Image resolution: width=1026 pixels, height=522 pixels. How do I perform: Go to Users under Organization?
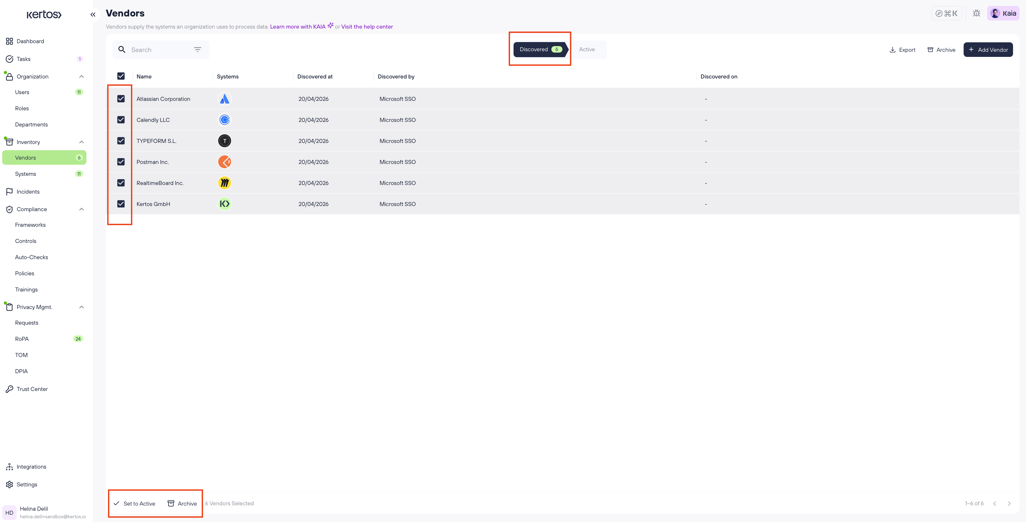click(x=44, y=92)
